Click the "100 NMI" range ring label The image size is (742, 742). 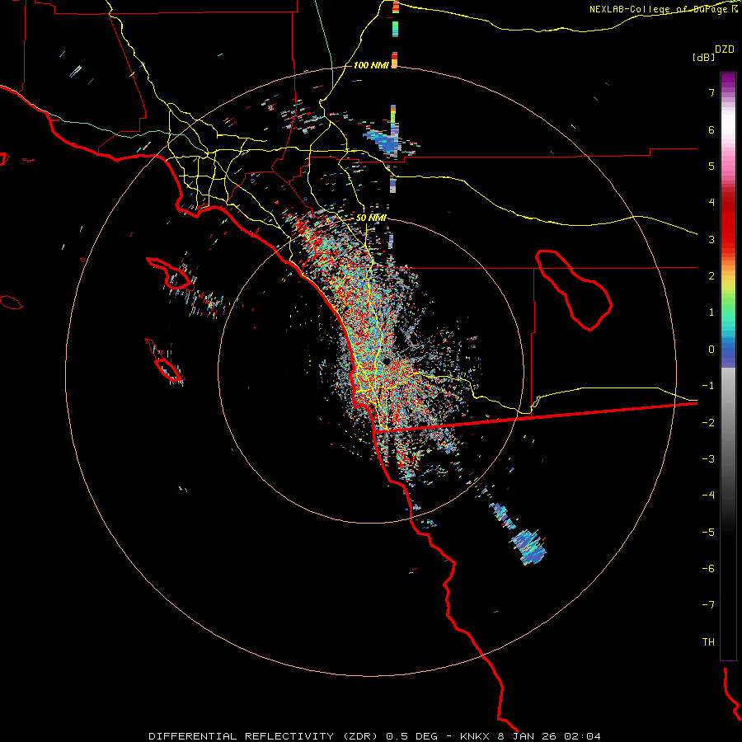(x=371, y=65)
